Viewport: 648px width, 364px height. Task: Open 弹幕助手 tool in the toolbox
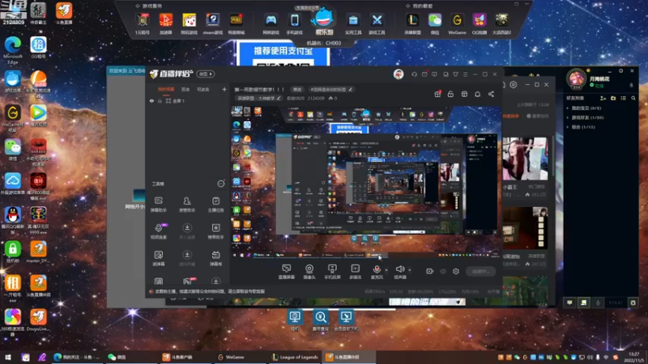pos(159,205)
